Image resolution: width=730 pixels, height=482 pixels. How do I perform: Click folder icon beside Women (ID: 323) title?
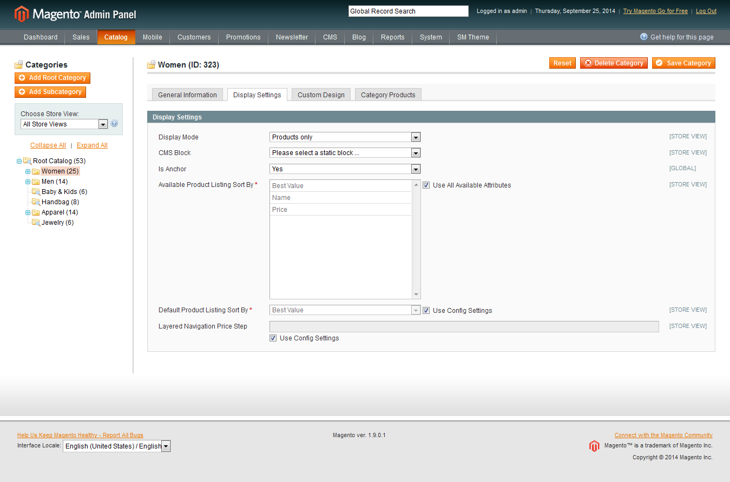pos(152,65)
